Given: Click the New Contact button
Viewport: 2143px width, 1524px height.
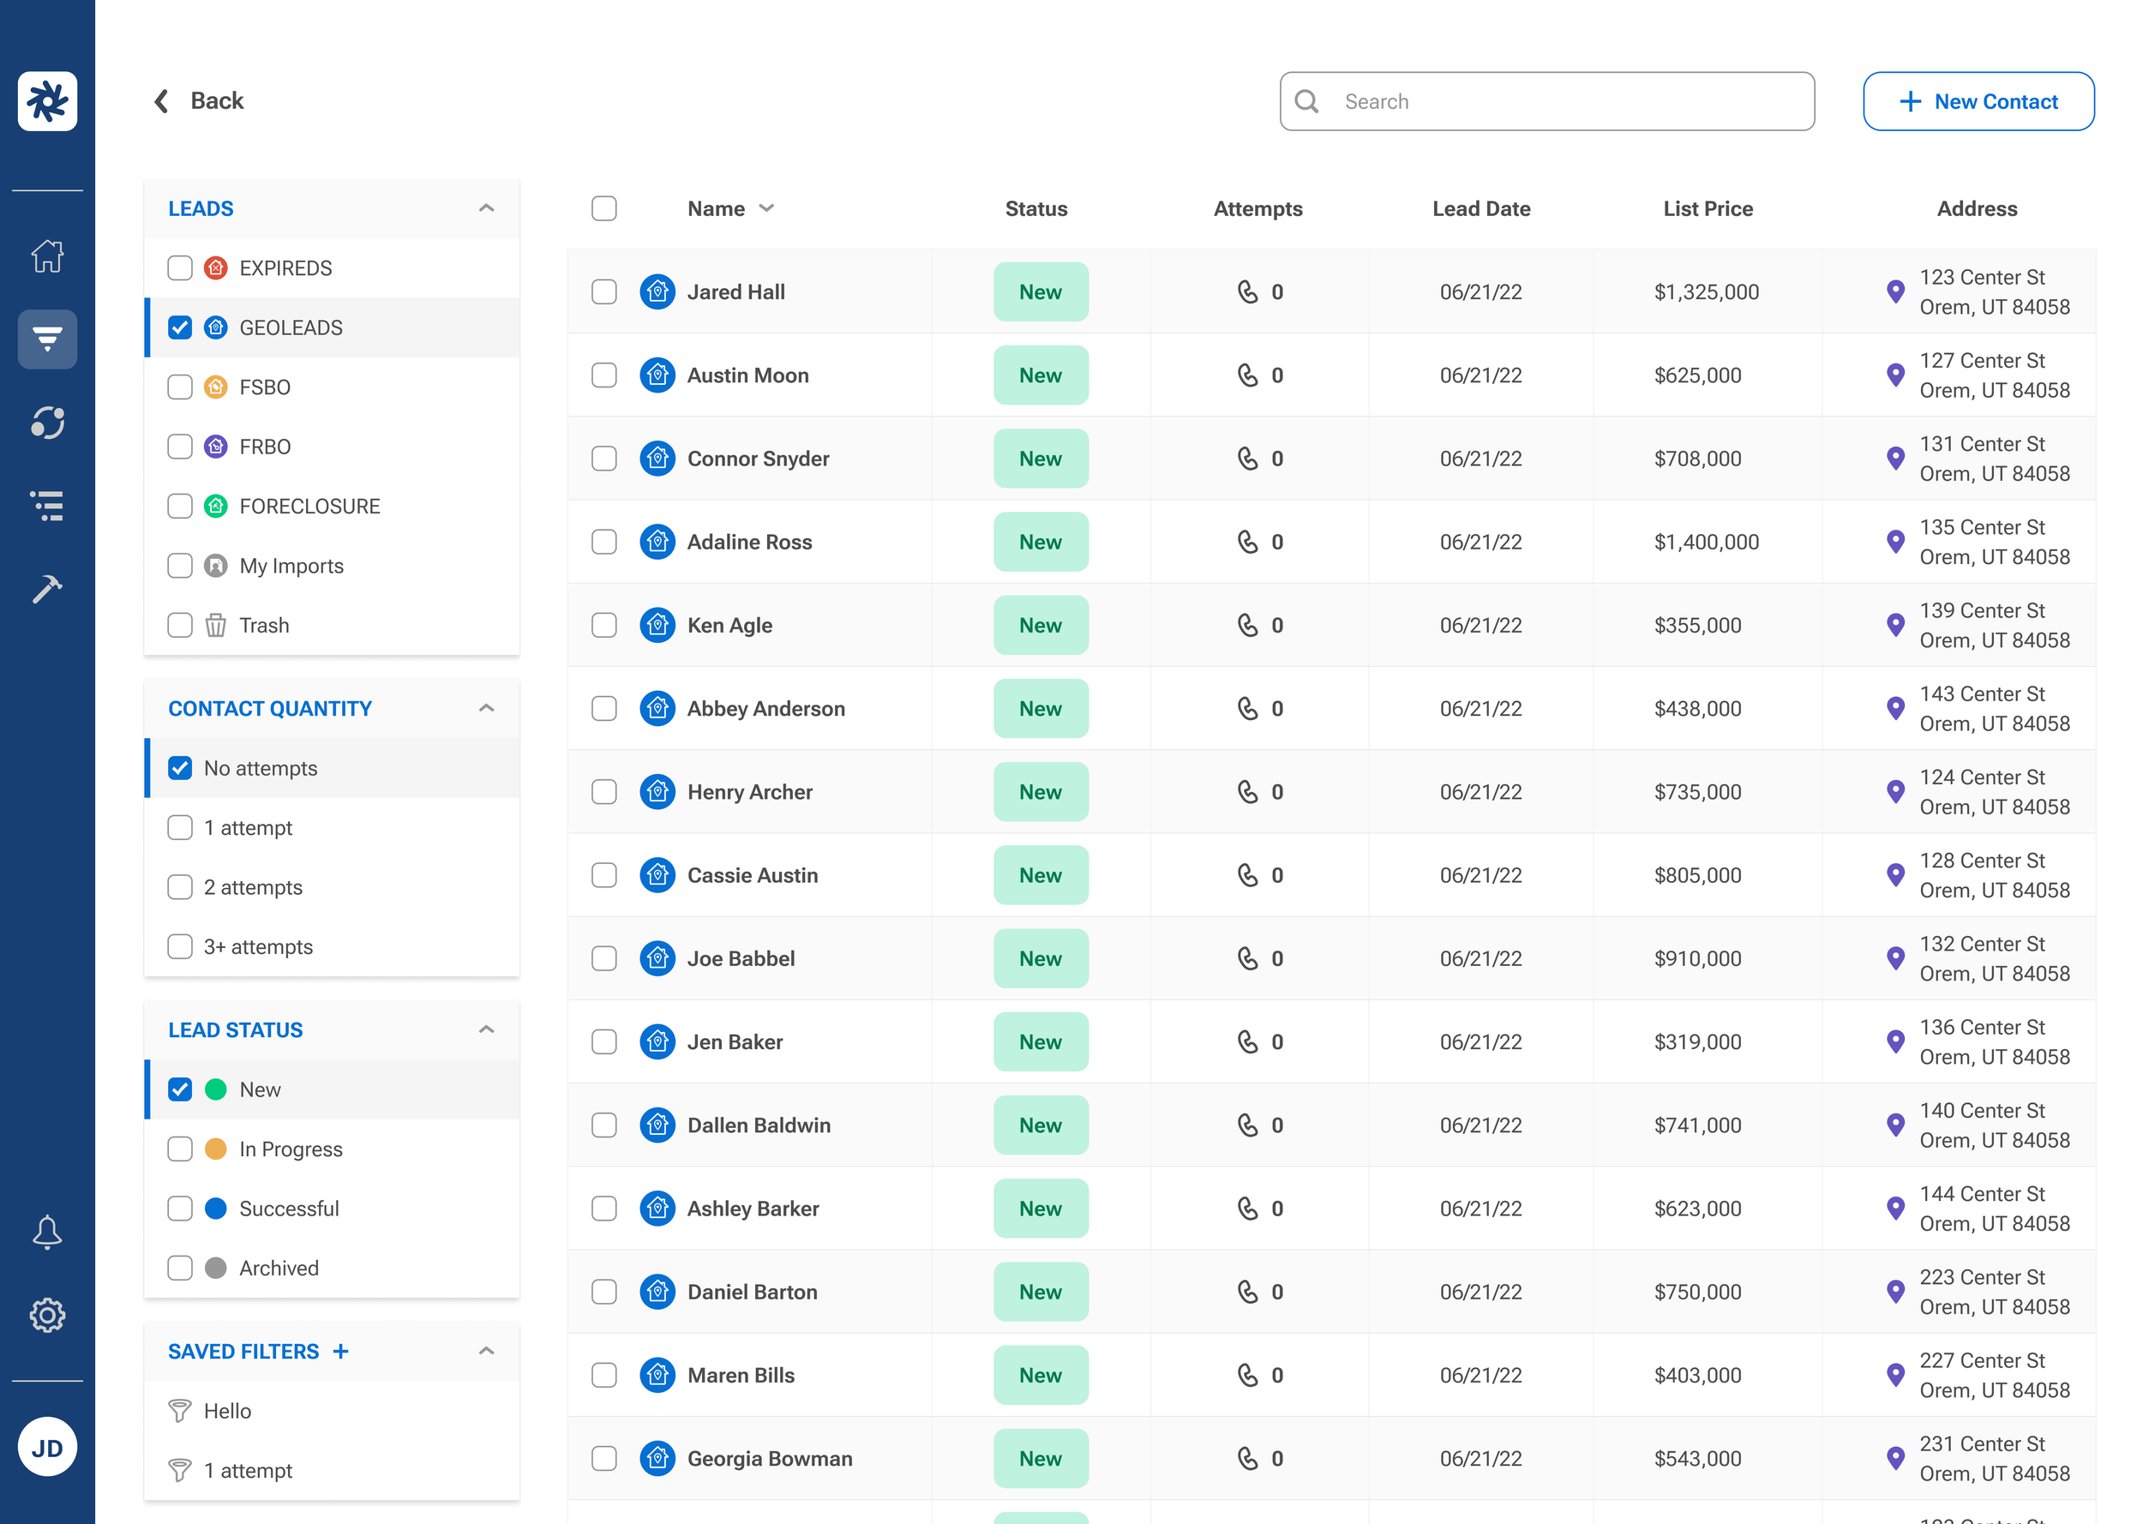Looking at the screenshot, I should pos(1978,101).
